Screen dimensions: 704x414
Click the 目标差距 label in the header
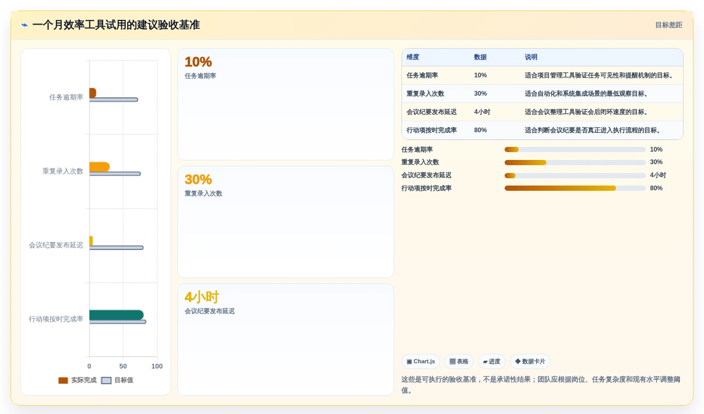click(x=669, y=25)
